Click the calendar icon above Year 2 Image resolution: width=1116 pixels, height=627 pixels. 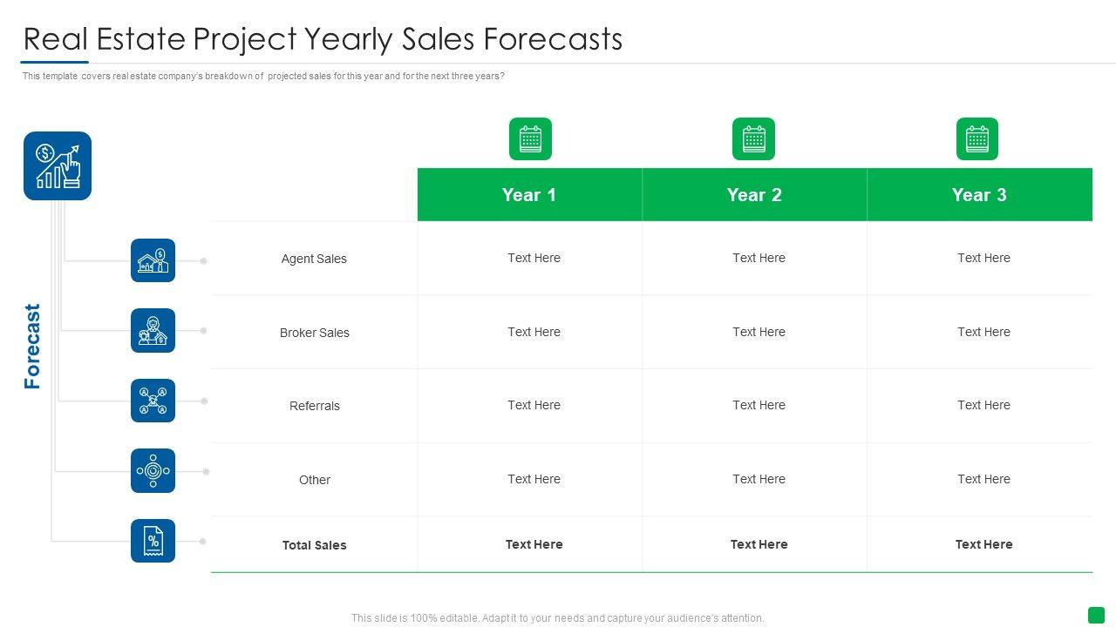coord(753,139)
